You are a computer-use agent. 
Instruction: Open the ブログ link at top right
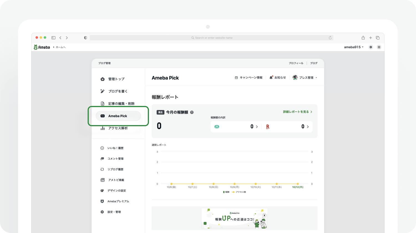(314, 63)
